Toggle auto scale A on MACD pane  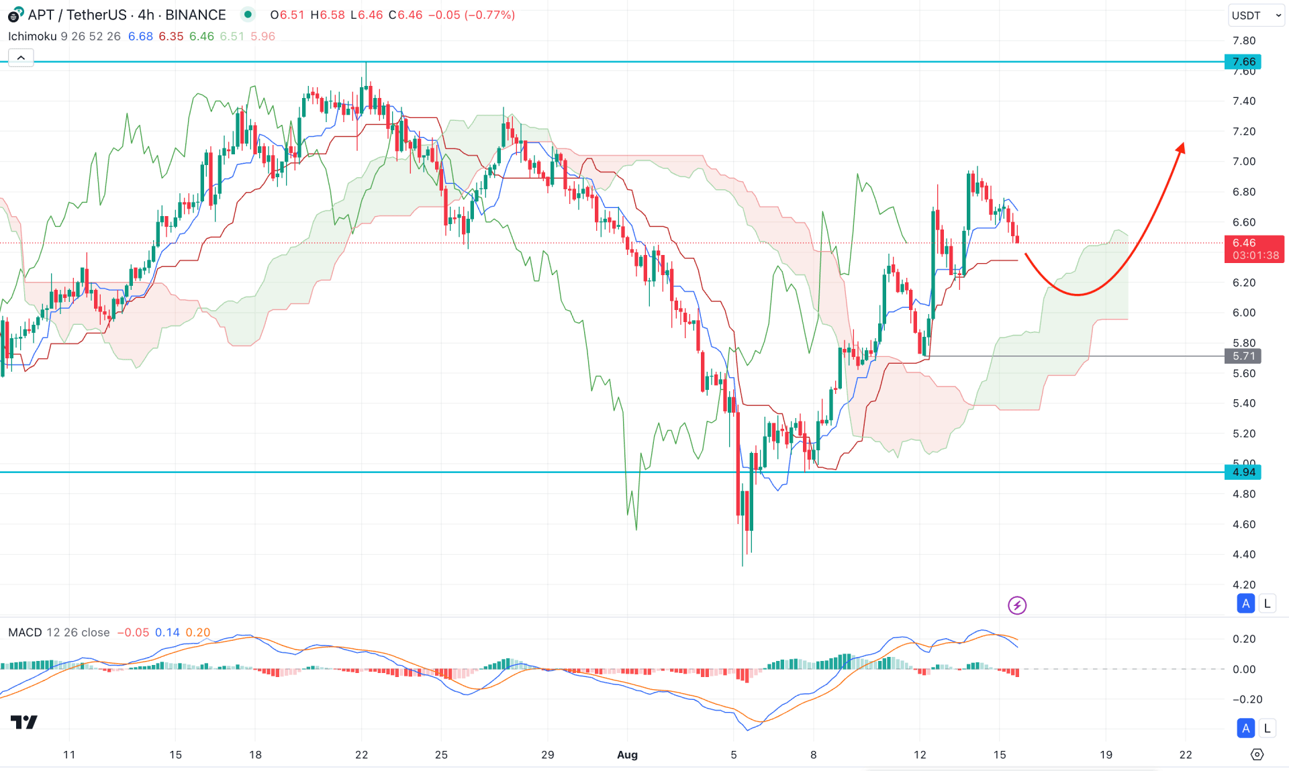1246,728
